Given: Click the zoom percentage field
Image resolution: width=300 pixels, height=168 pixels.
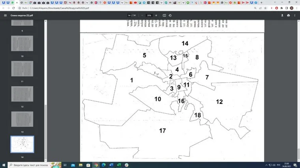Looking at the screenshot, I should coord(149,15).
